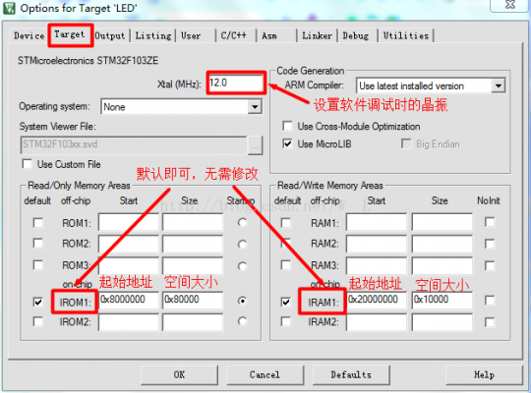Click the ROM1 Start address field

[129, 222]
